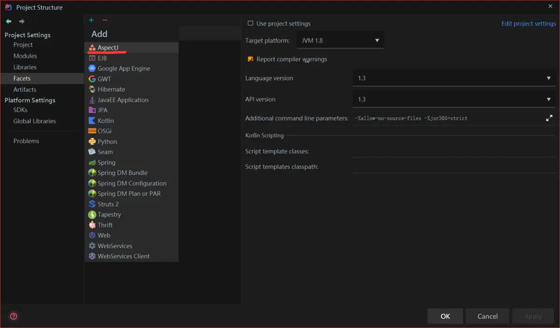Click the Script template classes input field

click(454, 151)
